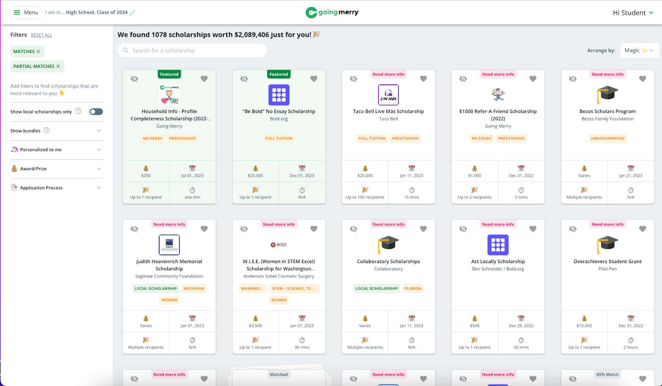This screenshot has height=386, width=662.
Task: Edit class year with pencil icon
Action: click(132, 12)
